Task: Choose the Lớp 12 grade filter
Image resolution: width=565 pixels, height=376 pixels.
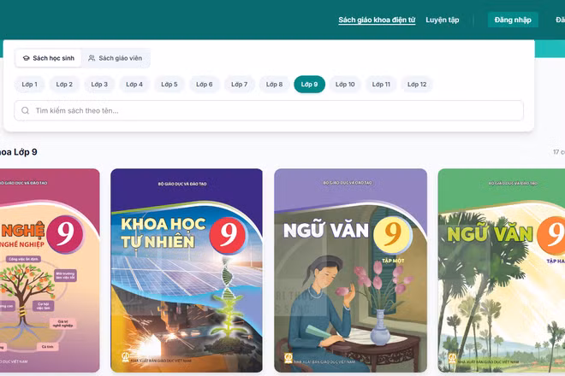Action: pyautogui.click(x=417, y=85)
